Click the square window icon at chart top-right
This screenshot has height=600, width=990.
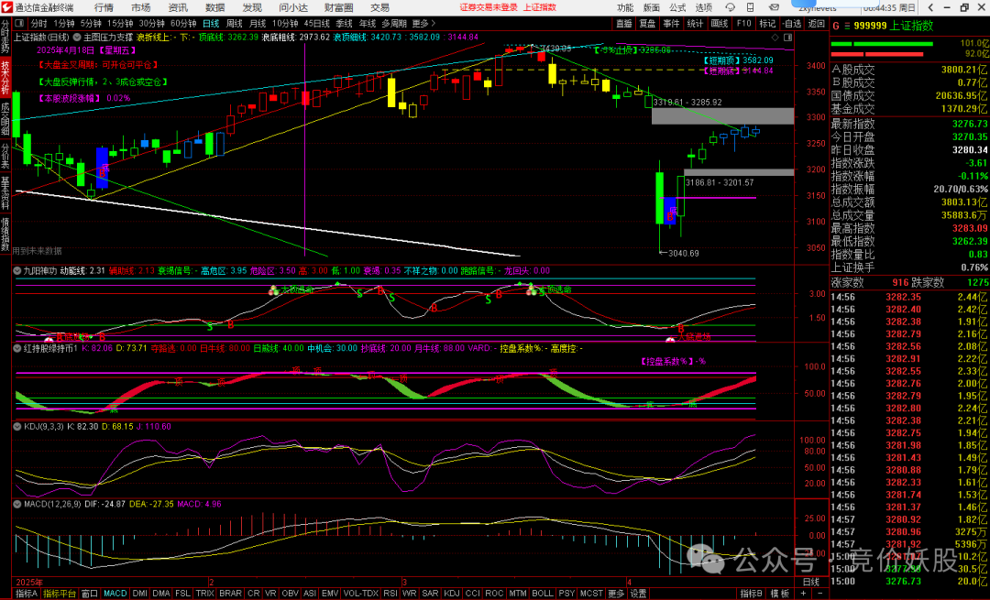pyautogui.click(x=787, y=38)
